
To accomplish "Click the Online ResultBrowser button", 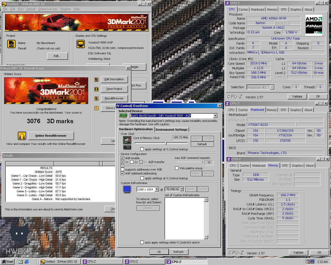I will 51,136.
